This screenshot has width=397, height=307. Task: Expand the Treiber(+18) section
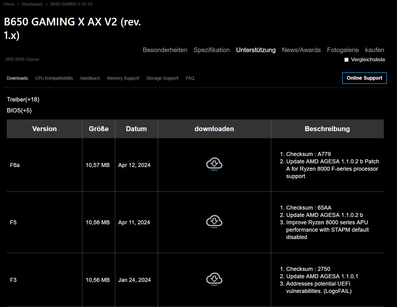(23, 99)
